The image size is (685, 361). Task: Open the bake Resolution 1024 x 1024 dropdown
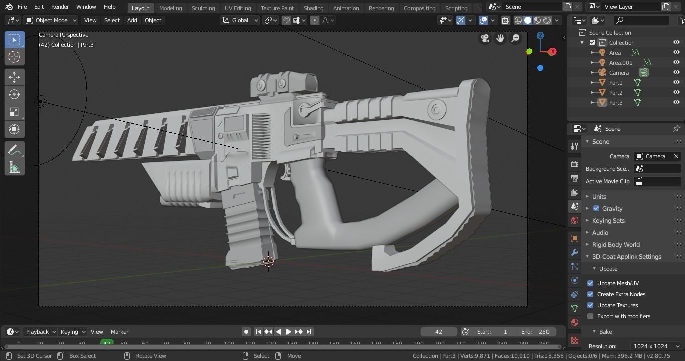tap(656, 346)
